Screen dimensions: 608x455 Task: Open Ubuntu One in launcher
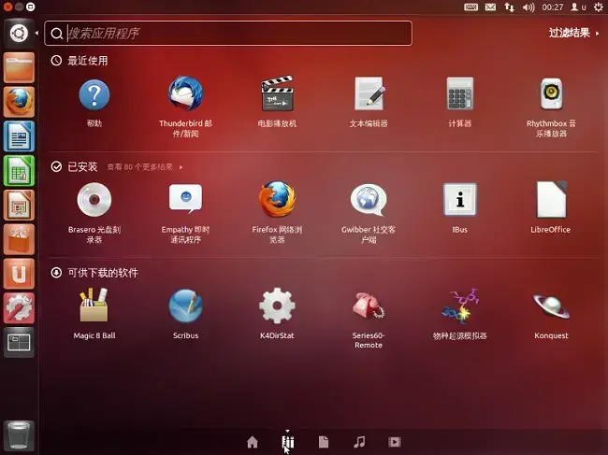(x=19, y=274)
